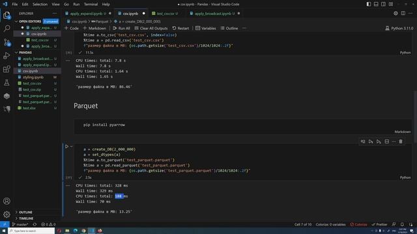Open the Search view in activity bar
The width and height of the screenshot is (417, 234).
pyautogui.click(x=7, y=29)
